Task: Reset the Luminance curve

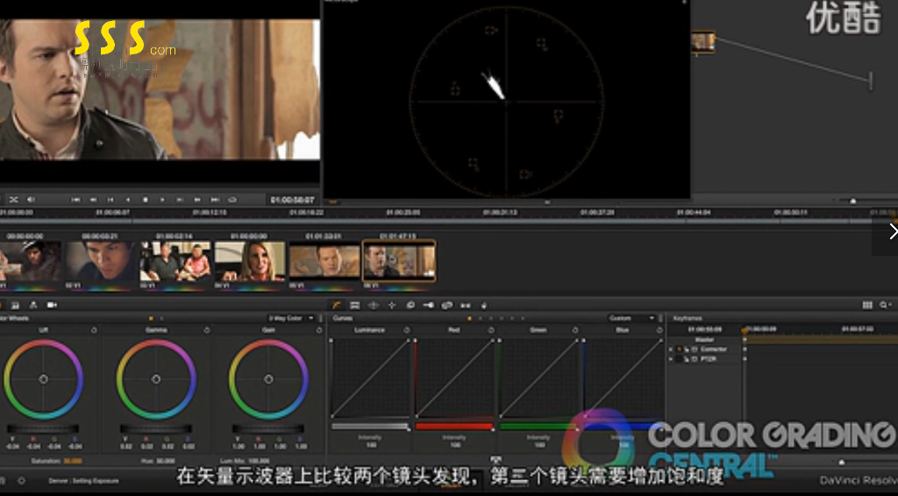Action: [x=407, y=330]
